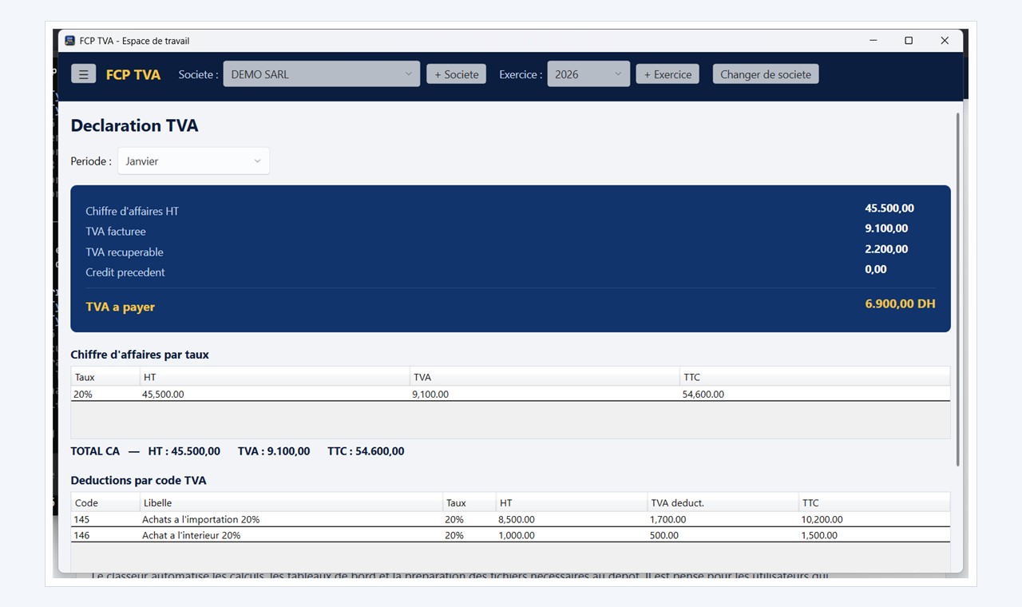Click the TVA column header in Chiffre d'affaires table
This screenshot has width=1022, height=607.
(545, 377)
